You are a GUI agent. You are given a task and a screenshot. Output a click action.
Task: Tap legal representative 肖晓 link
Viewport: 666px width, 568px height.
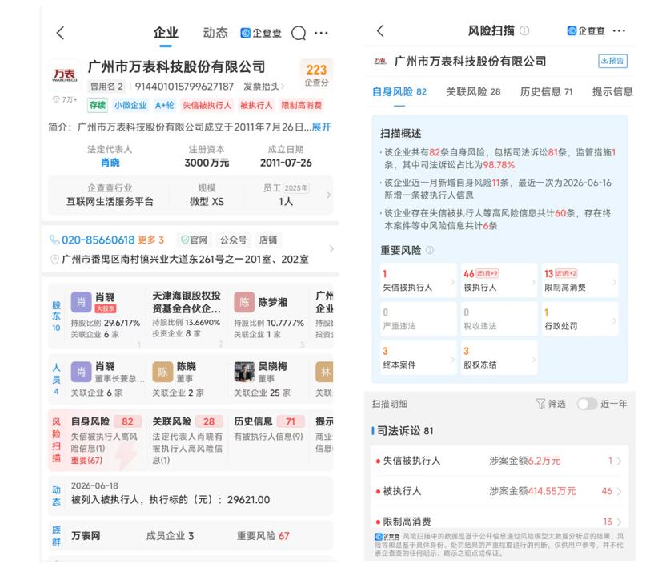pyautogui.click(x=110, y=163)
